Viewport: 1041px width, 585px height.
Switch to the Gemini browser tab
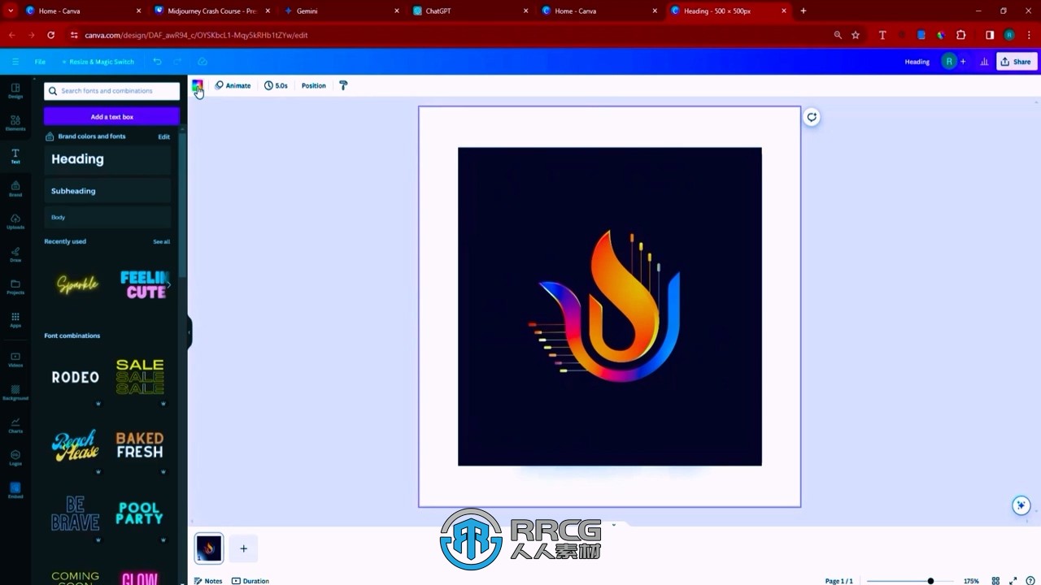pyautogui.click(x=333, y=11)
